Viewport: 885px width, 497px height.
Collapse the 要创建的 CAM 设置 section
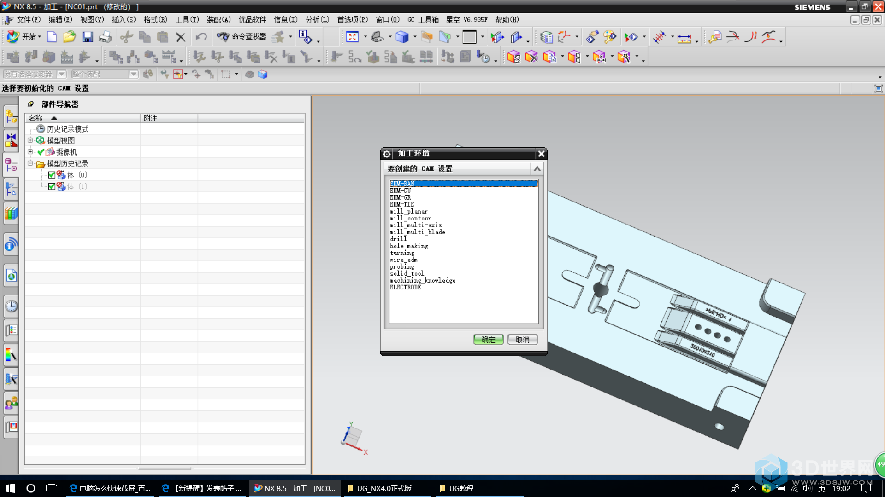[537, 169]
